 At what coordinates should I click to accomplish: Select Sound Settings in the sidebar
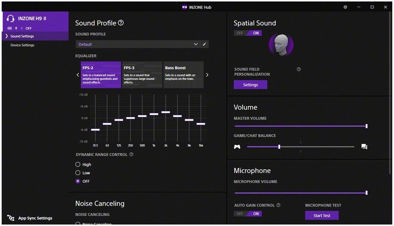coord(22,36)
